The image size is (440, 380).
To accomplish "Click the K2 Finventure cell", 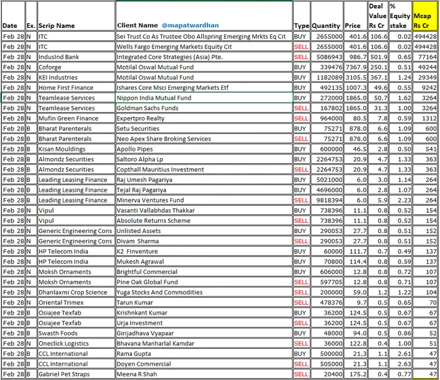I will [x=204, y=251].
